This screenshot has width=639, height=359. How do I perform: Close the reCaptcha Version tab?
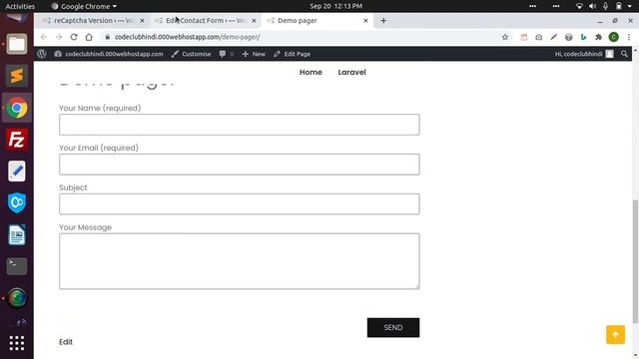point(142,20)
